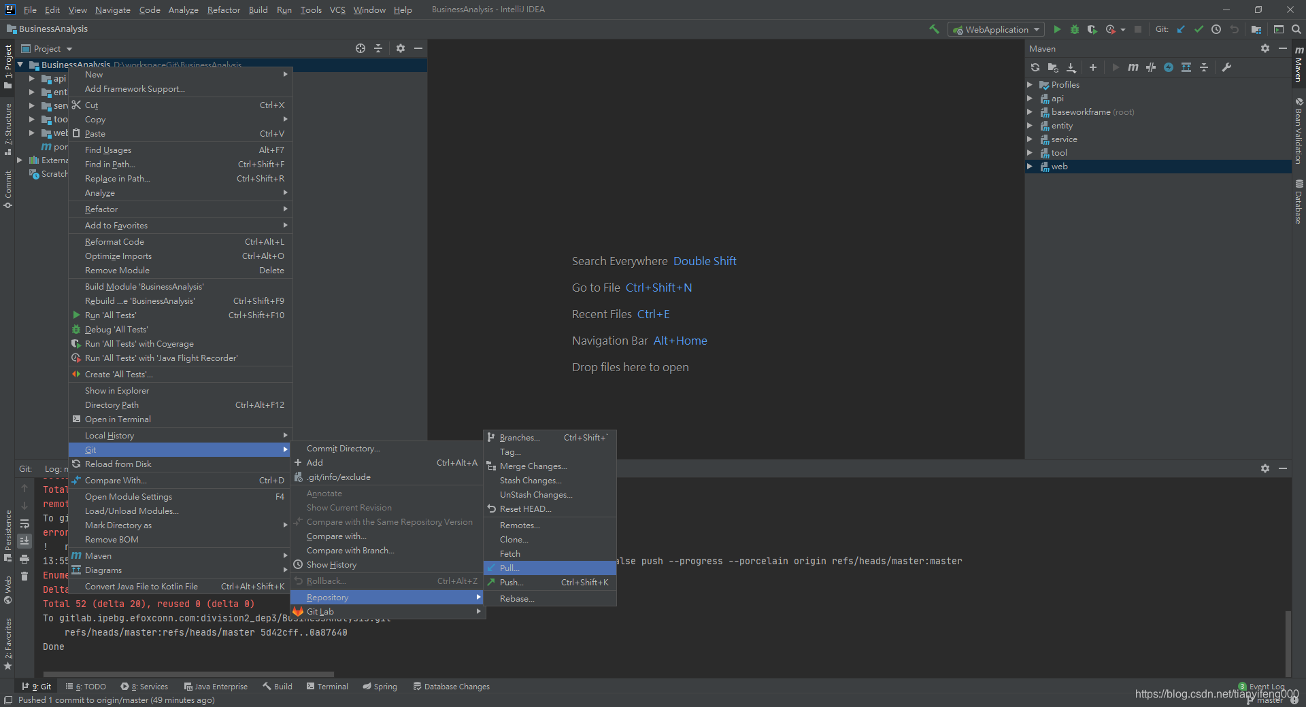Open 8: Services tool window button

click(x=144, y=687)
